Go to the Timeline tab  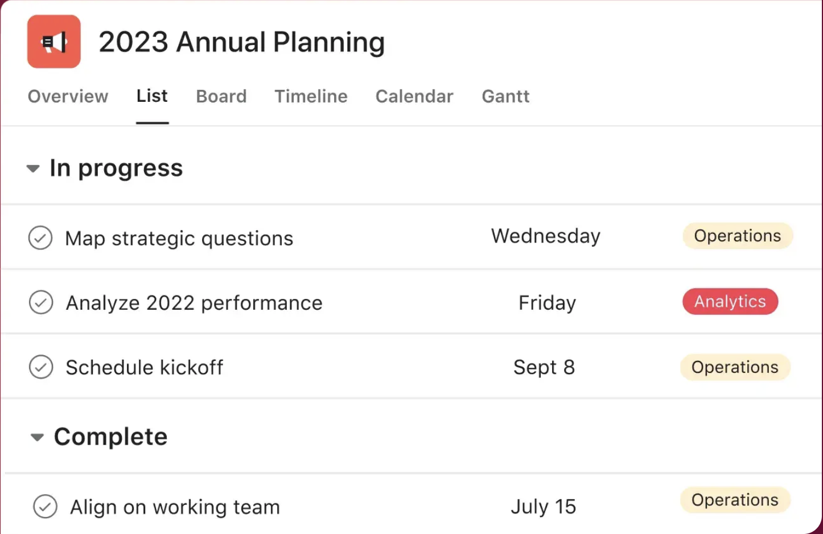(x=311, y=96)
